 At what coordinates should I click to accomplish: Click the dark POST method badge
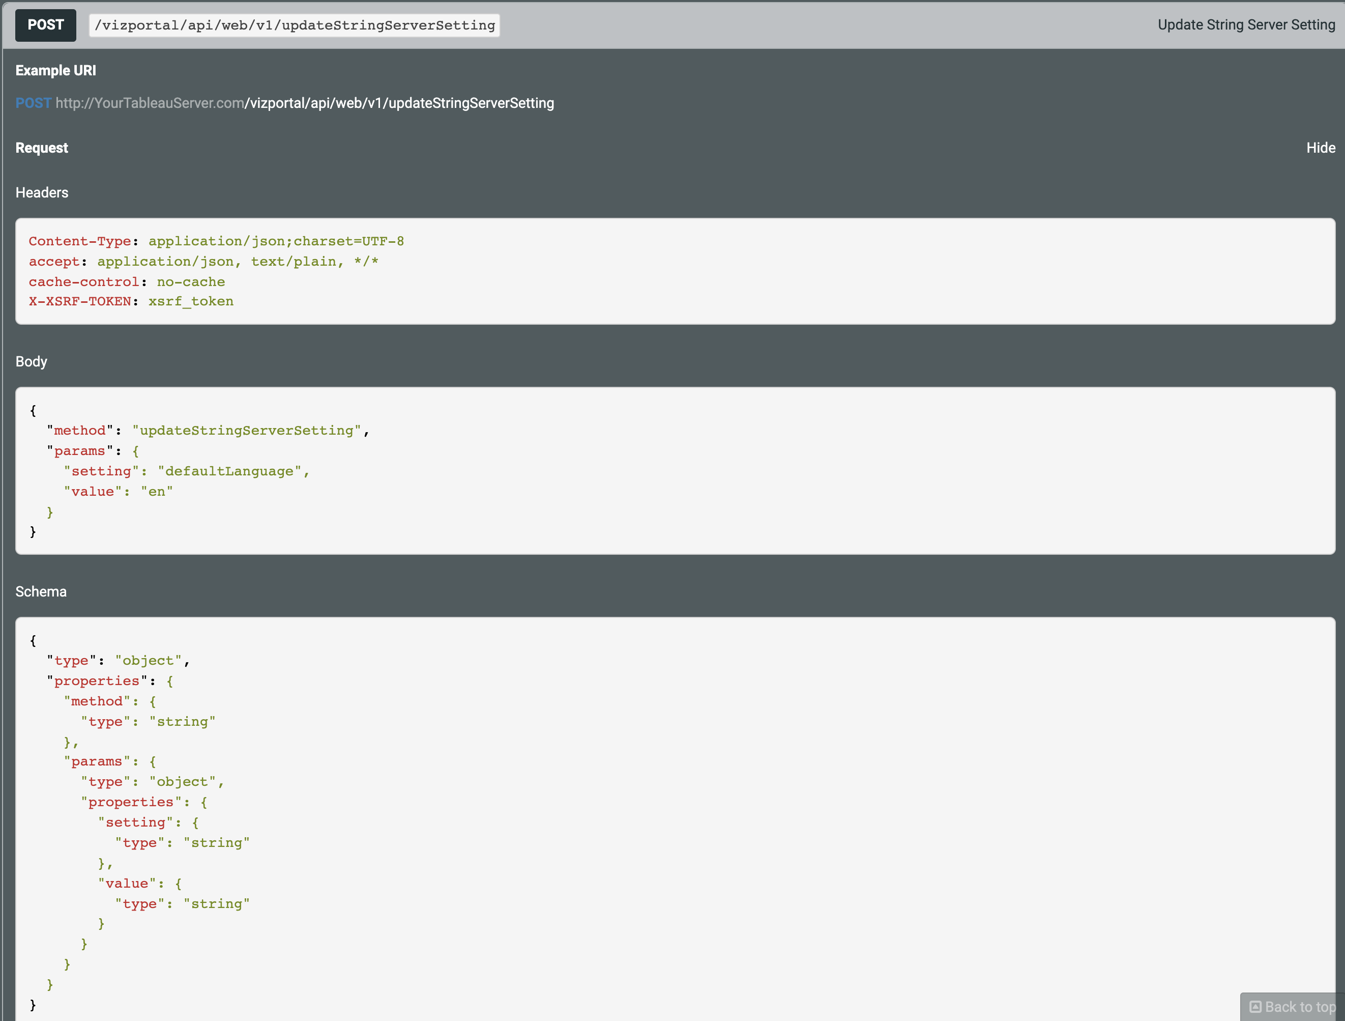[x=46, y=25]
